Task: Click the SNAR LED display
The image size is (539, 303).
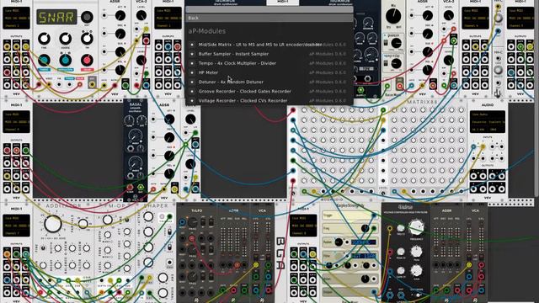Action: [x=56, y=17]
